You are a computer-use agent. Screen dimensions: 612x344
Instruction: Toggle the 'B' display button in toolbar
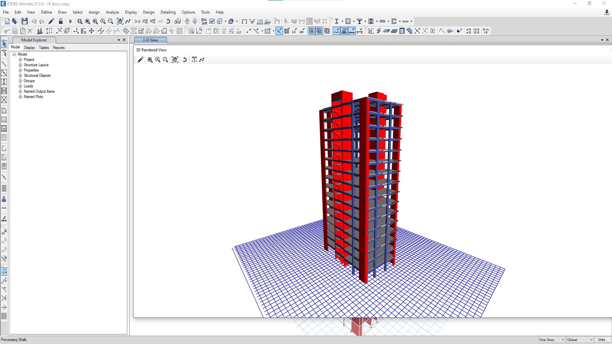(319, 31)
